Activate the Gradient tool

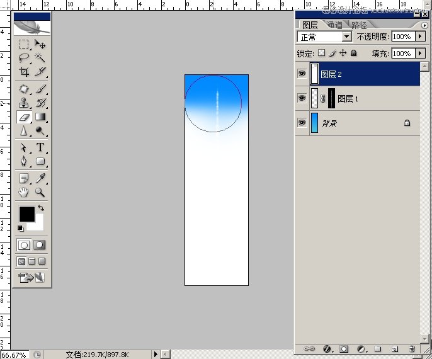pos(40,117)
